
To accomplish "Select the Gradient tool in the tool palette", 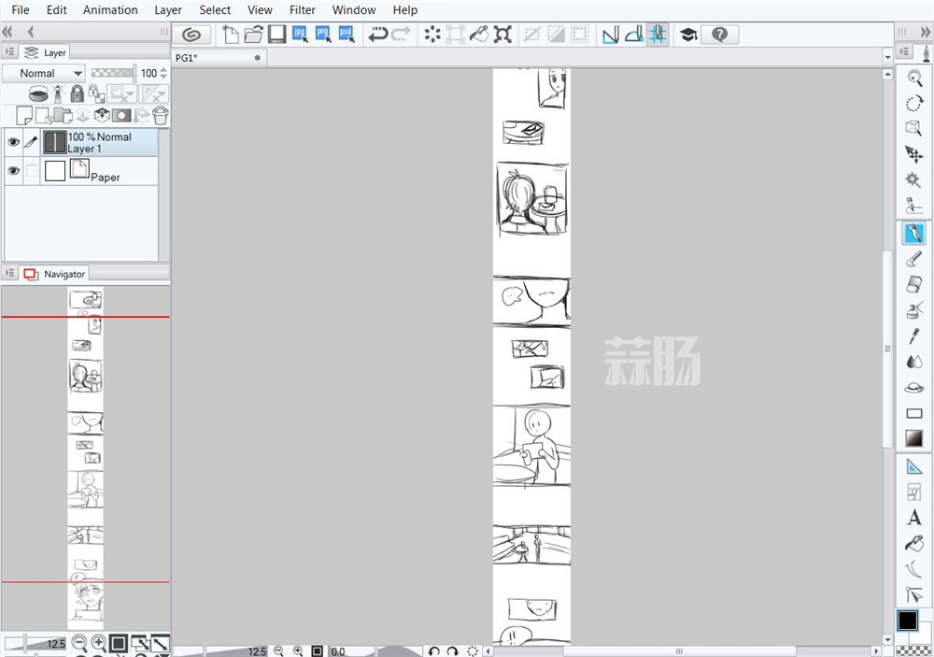I will (x=913, y=438).
